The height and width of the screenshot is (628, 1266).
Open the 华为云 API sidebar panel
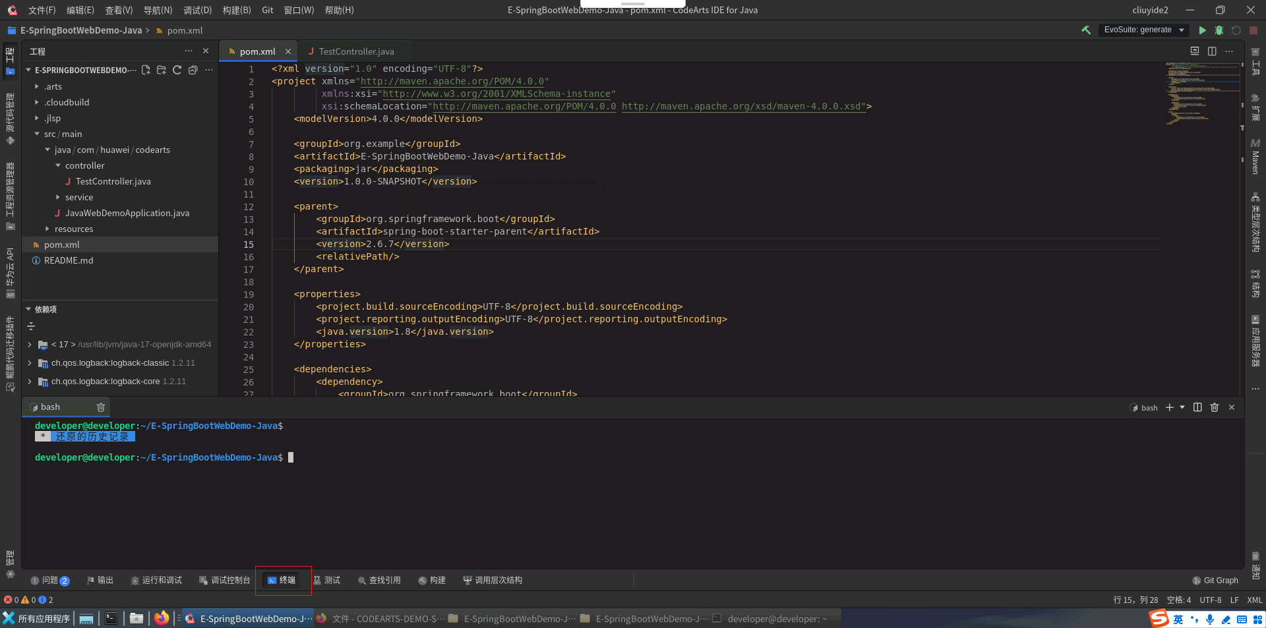10,273
